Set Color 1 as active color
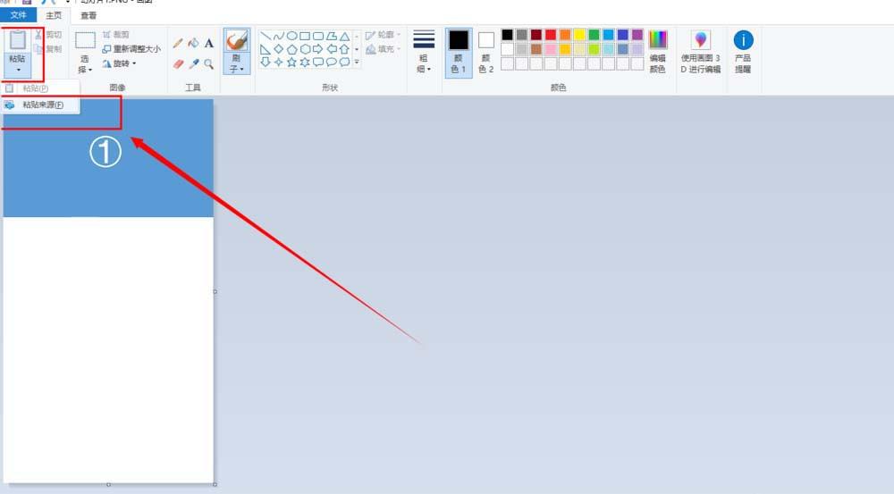Image resolution: width=894 pixels, height=494 pixels. (x=459, y=52)
